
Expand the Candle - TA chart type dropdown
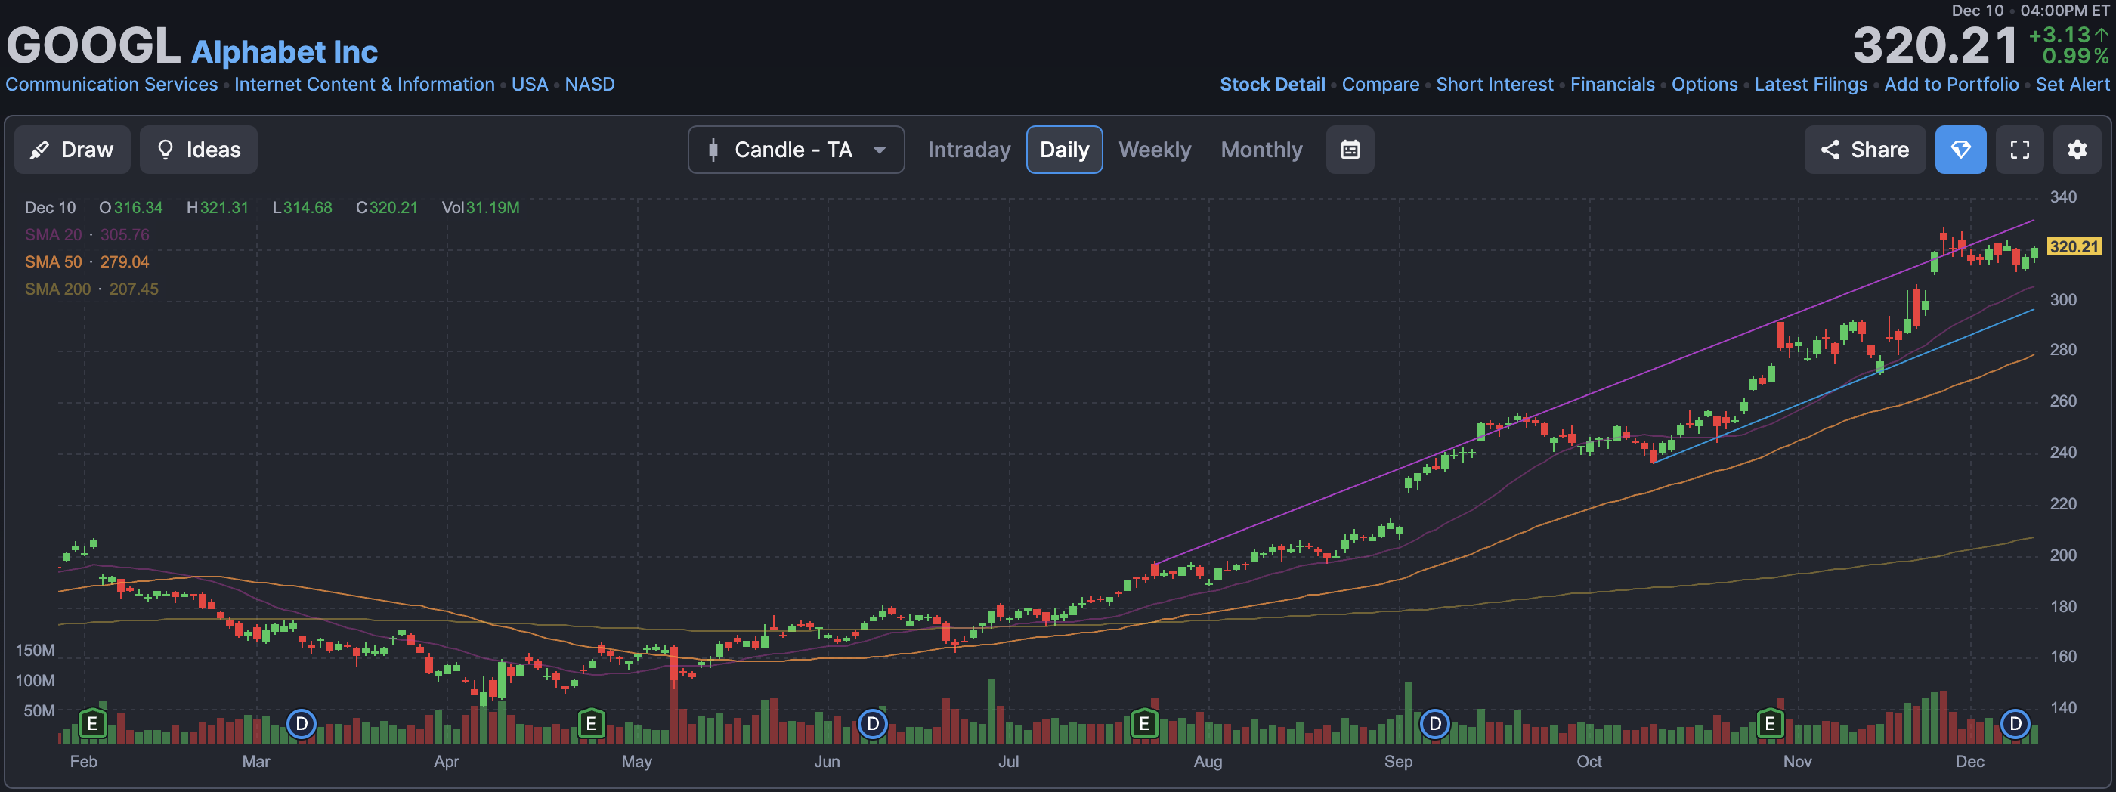(796, 150)
